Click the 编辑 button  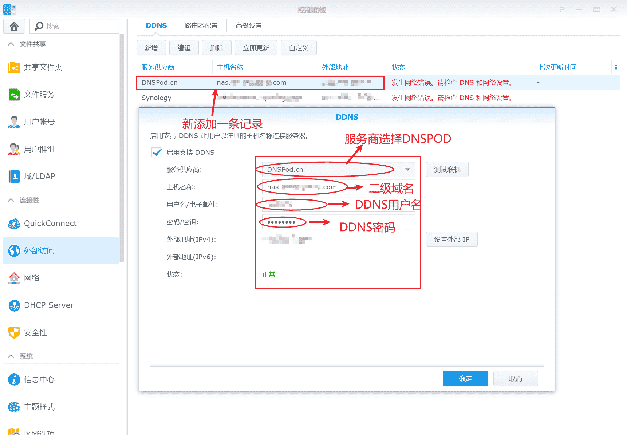[184, 48]
